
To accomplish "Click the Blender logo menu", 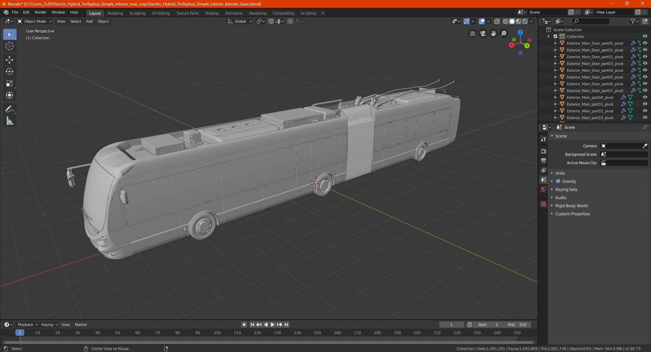I will (6, 12).
